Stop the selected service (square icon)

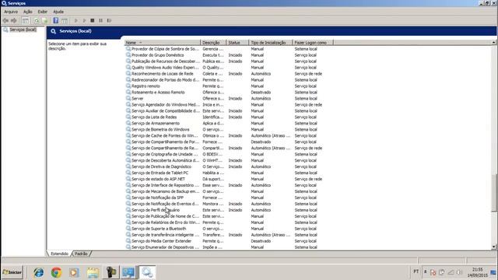point(93,21)
